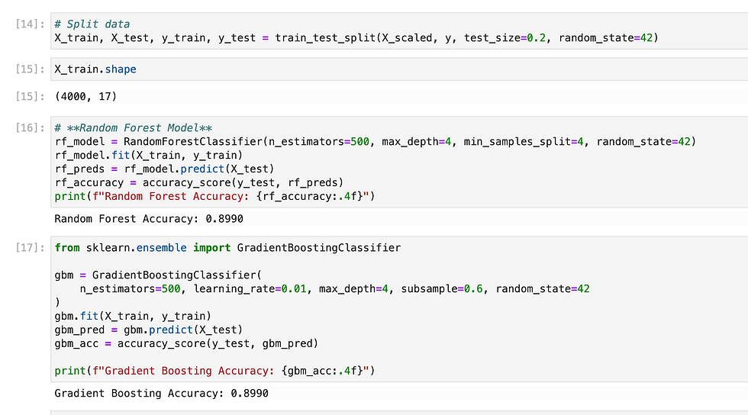The width and height of the screenshot is (748, 415).
Task: Click the input '[15]:' prompt beside X_train.shape
Action: (30, 69)
